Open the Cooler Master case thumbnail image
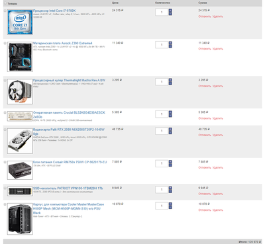Screen dimensions: 265x244 point(20,219)
